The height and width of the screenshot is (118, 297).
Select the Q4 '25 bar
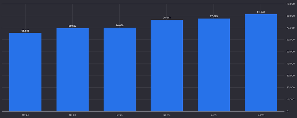[x=261, y=63]
